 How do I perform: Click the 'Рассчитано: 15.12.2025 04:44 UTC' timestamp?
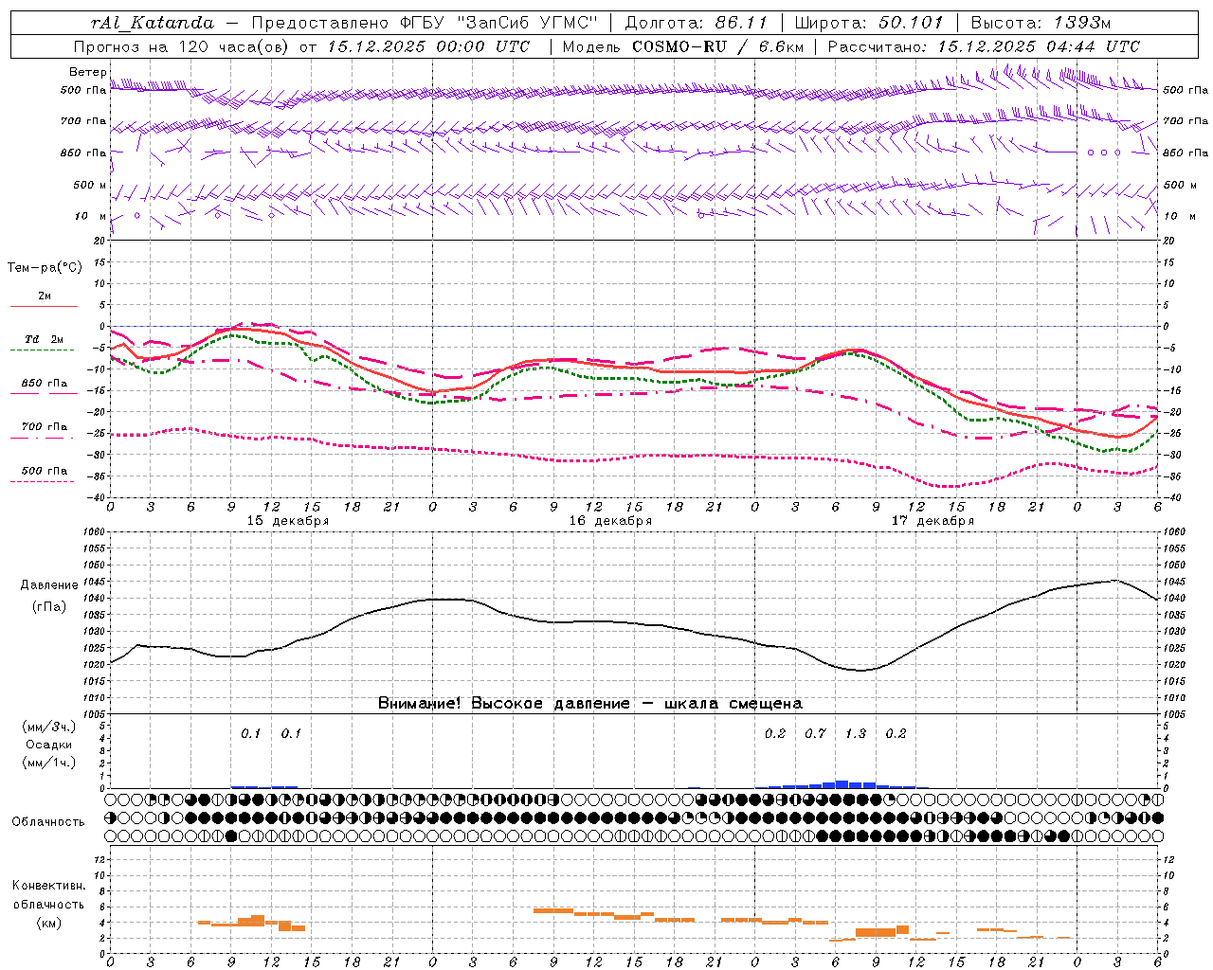pyautogui.click(x=984, y=46)
